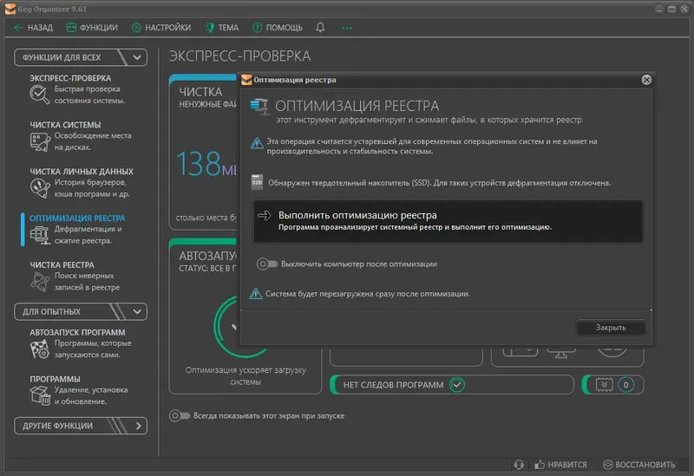
Task: Expand the ДРУГИЕ ФУНКЦИИ section arrow
Action: click(138, 426)
